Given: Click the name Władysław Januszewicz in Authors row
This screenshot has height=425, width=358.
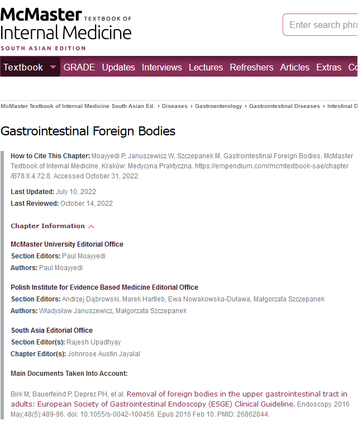Looking at the screenshot, I should tap(75, 310).
